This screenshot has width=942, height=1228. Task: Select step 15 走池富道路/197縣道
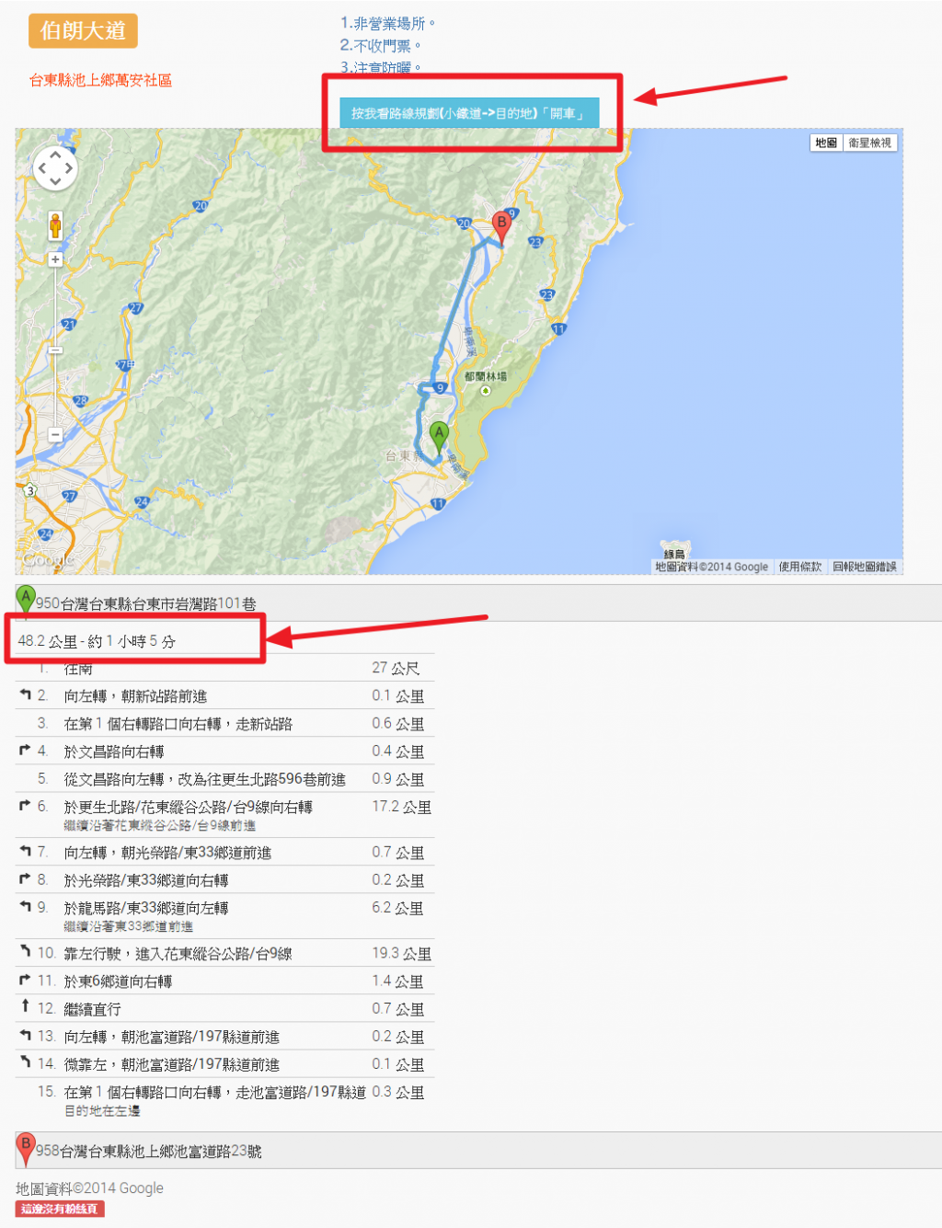pyautogui.click(x=225, y=1099)
